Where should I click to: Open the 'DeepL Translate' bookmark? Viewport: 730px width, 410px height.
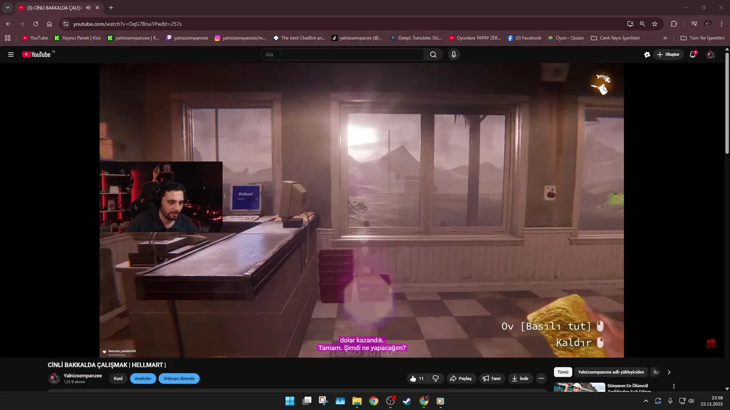[416, 38]
